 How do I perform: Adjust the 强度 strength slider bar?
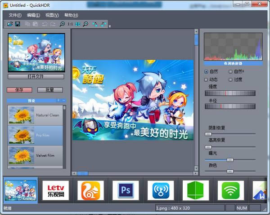tap(230, 93)
